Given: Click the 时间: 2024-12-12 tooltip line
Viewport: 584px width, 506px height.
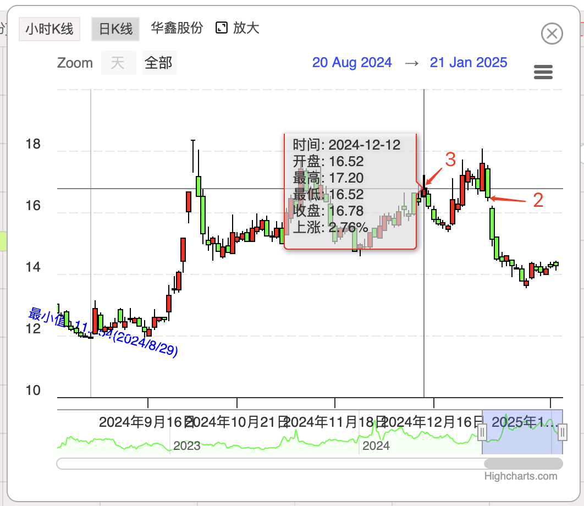Looking at the screenshot, I should click(x=346, y=145).
